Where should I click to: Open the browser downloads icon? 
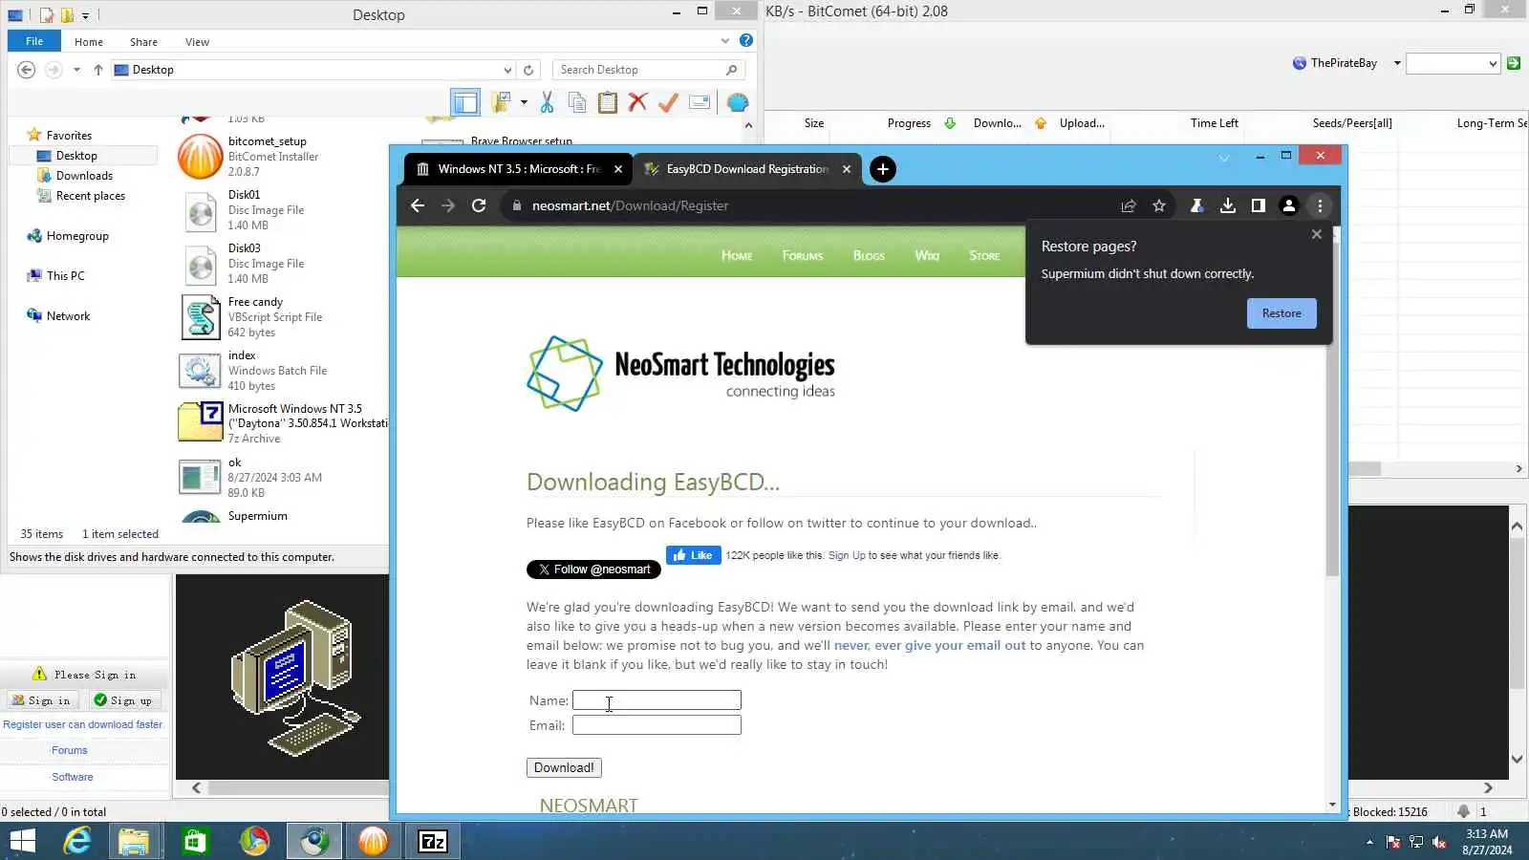tap(1228, 205)
